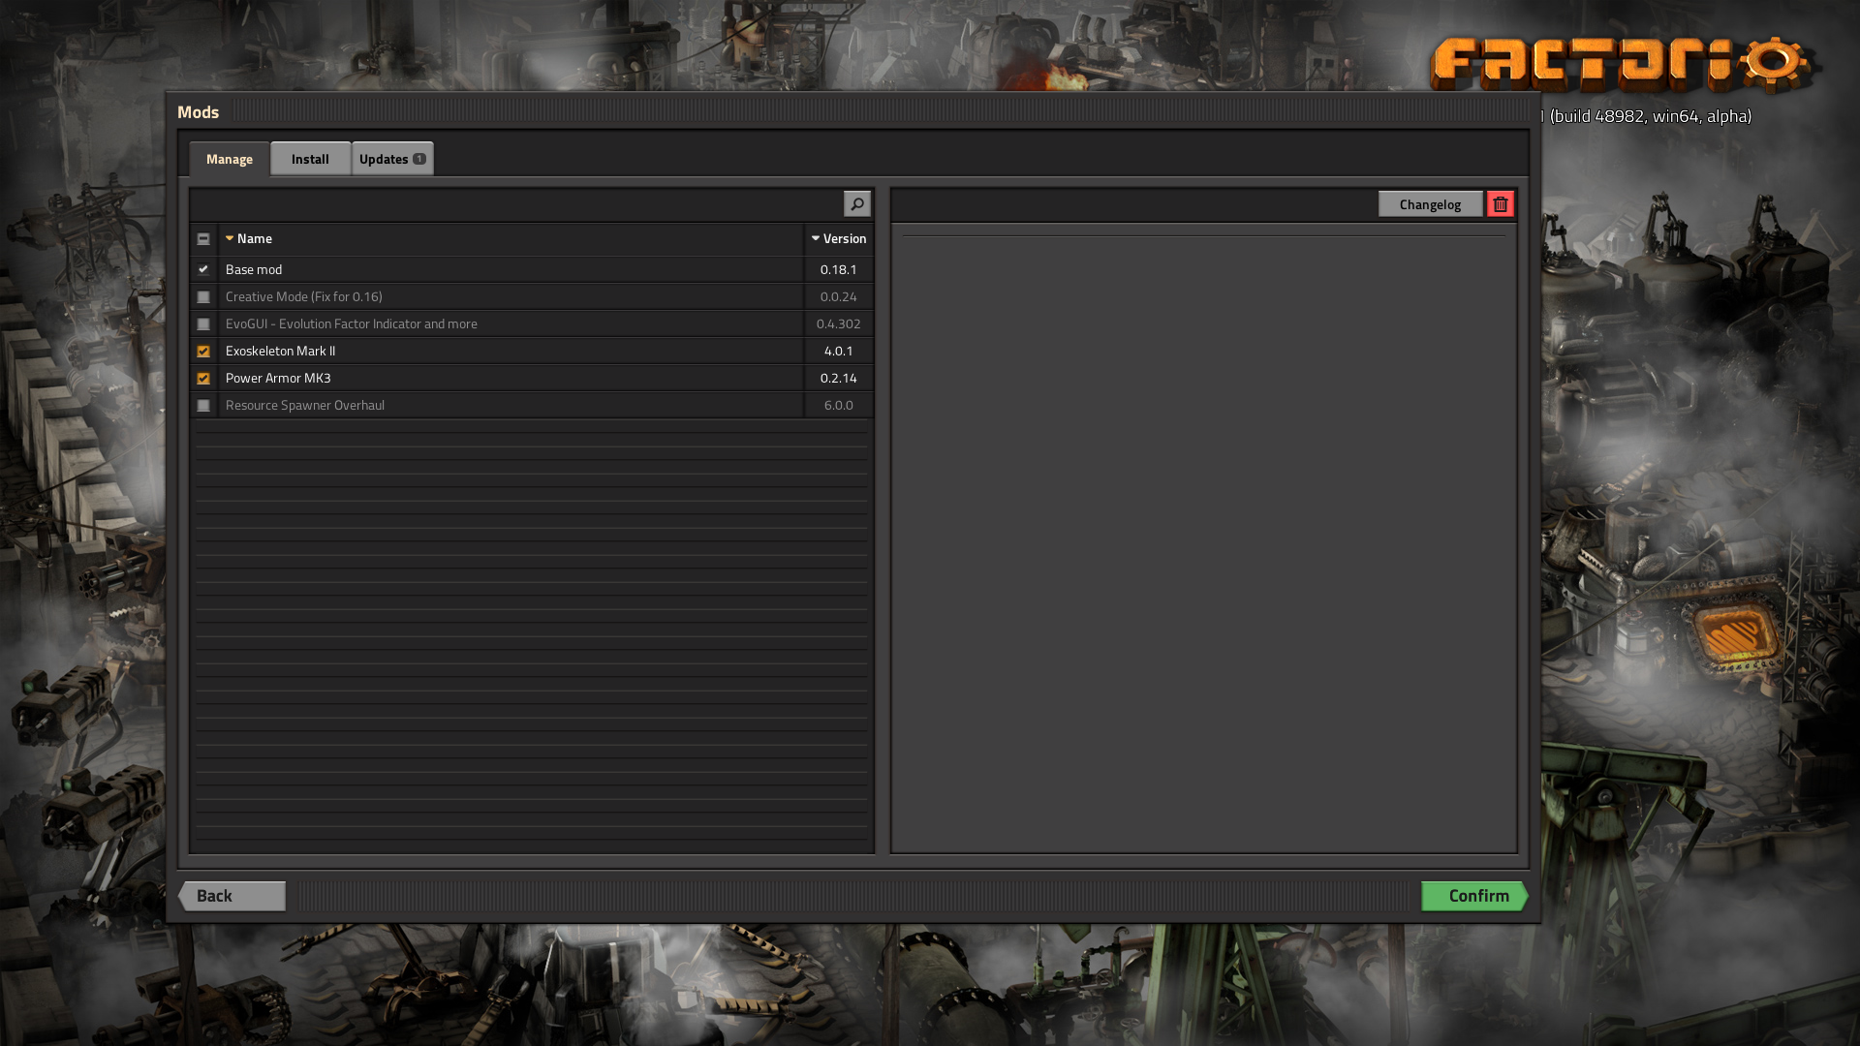Enable the EvoGUI mod checkbox
The height and width of the screenshot is (1046, 1860).
tap(203, 323)
